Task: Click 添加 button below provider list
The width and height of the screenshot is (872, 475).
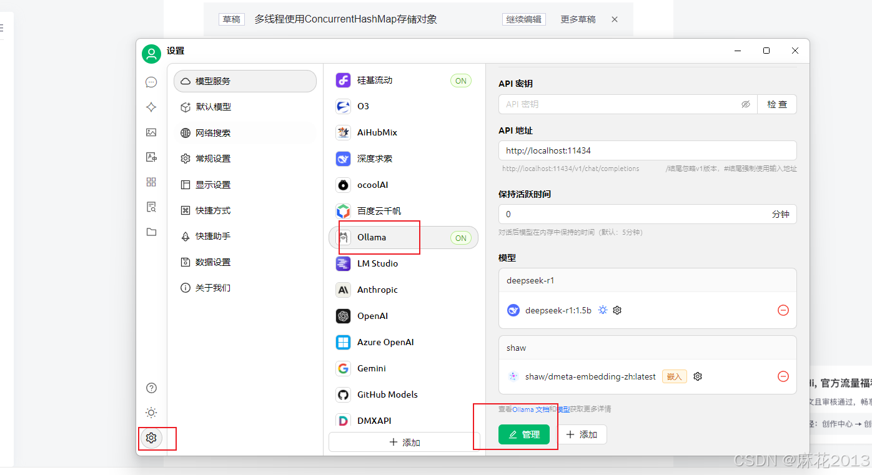Action: 404,442
